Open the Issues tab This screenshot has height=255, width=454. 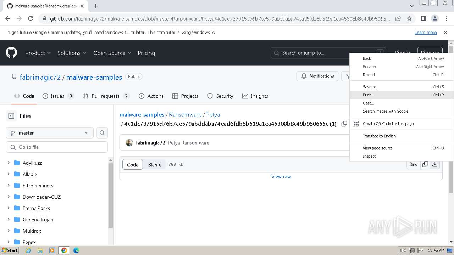[x=58, y=96]
